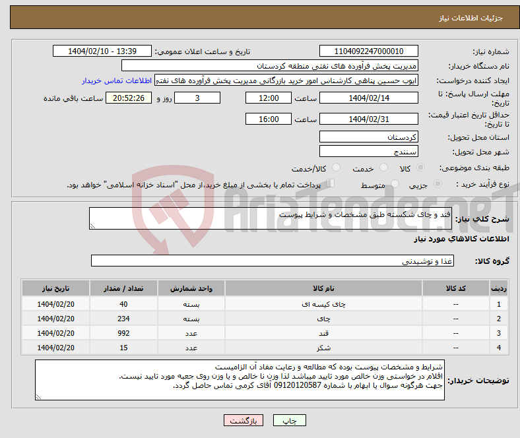This screenshot has height=438, width=520.
Task: Click the price validity date 1404/02/31
Action: click(x=368, y=119)
